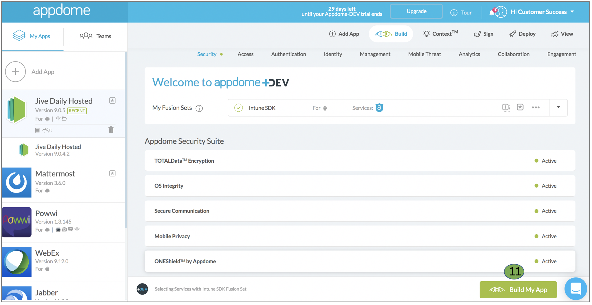Screen dimensions: 592x305
Task: Click Android icon under Jive Daily Hosted 9.0.5
Action: (47, 119)
